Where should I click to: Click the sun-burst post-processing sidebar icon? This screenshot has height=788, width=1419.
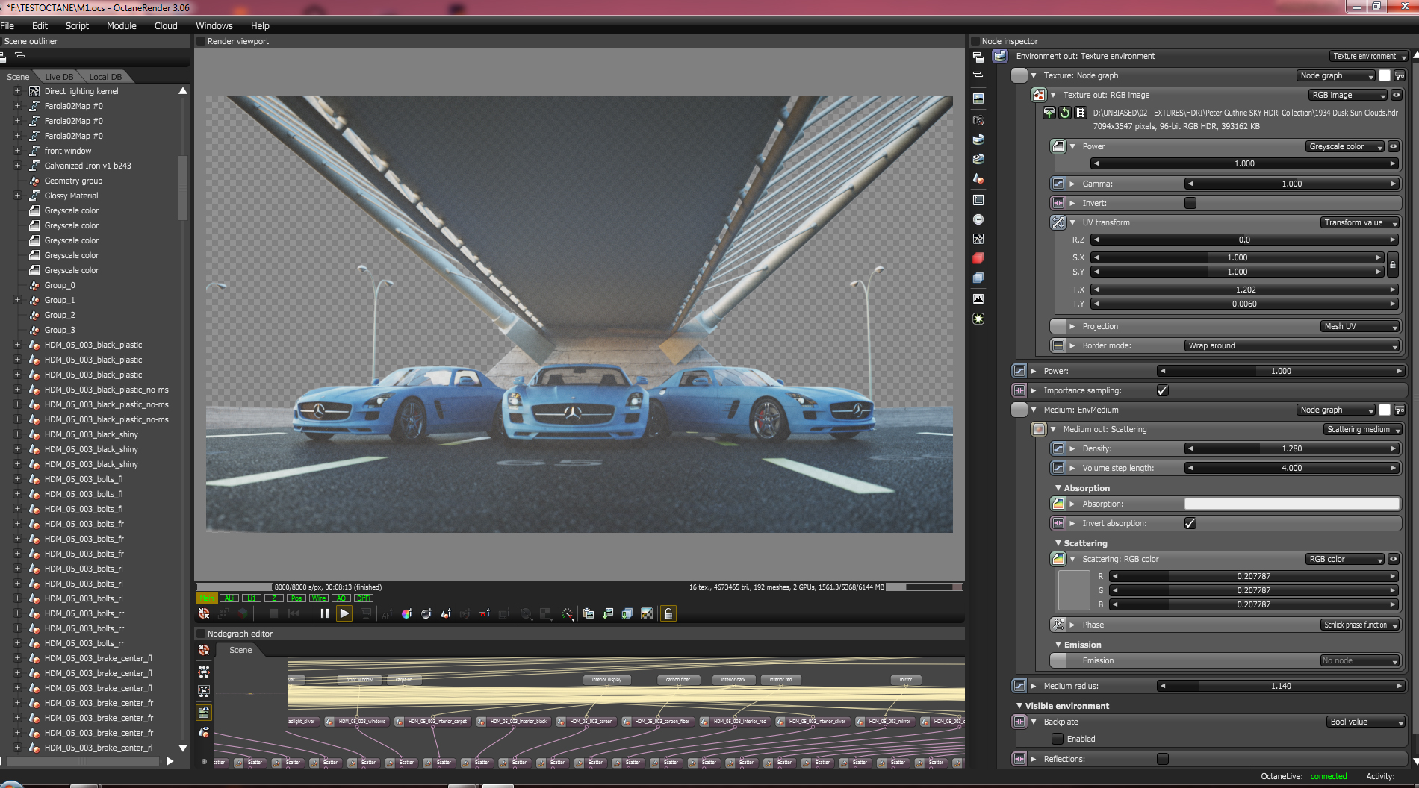(978, 319)
